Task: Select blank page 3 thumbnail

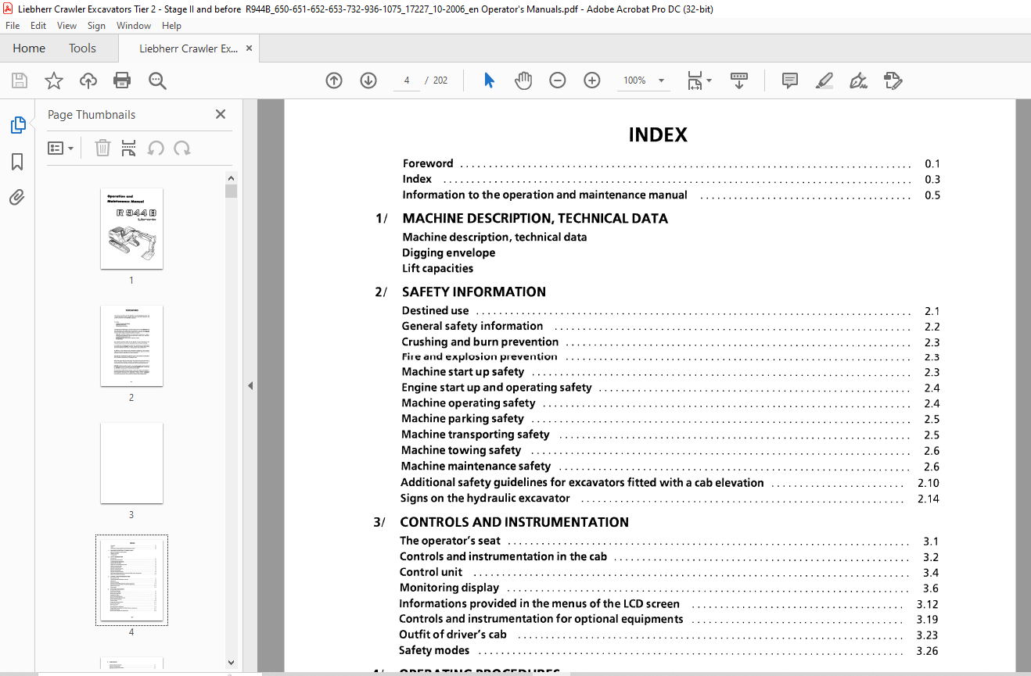Action: [131, 463]
